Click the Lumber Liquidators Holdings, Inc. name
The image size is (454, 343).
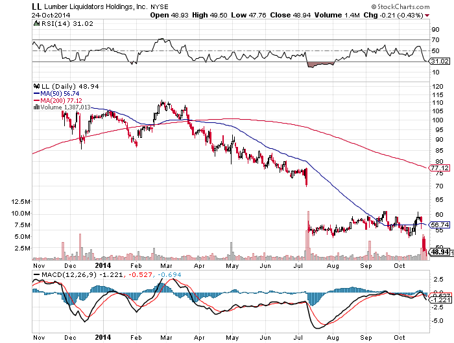(x=96, y=6)
